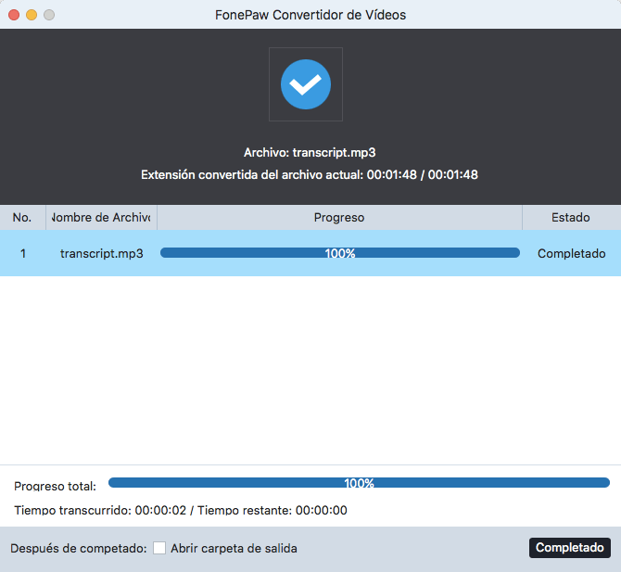
Task: Click the Progreso column header
Action: click(339, 217)
